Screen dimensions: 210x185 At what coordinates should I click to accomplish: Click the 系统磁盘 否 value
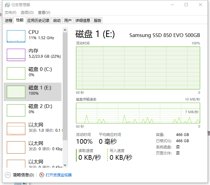click(178, 147)
